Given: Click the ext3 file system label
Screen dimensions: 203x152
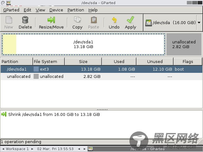Looking at the screenshot, I should [x=44, y=69].
